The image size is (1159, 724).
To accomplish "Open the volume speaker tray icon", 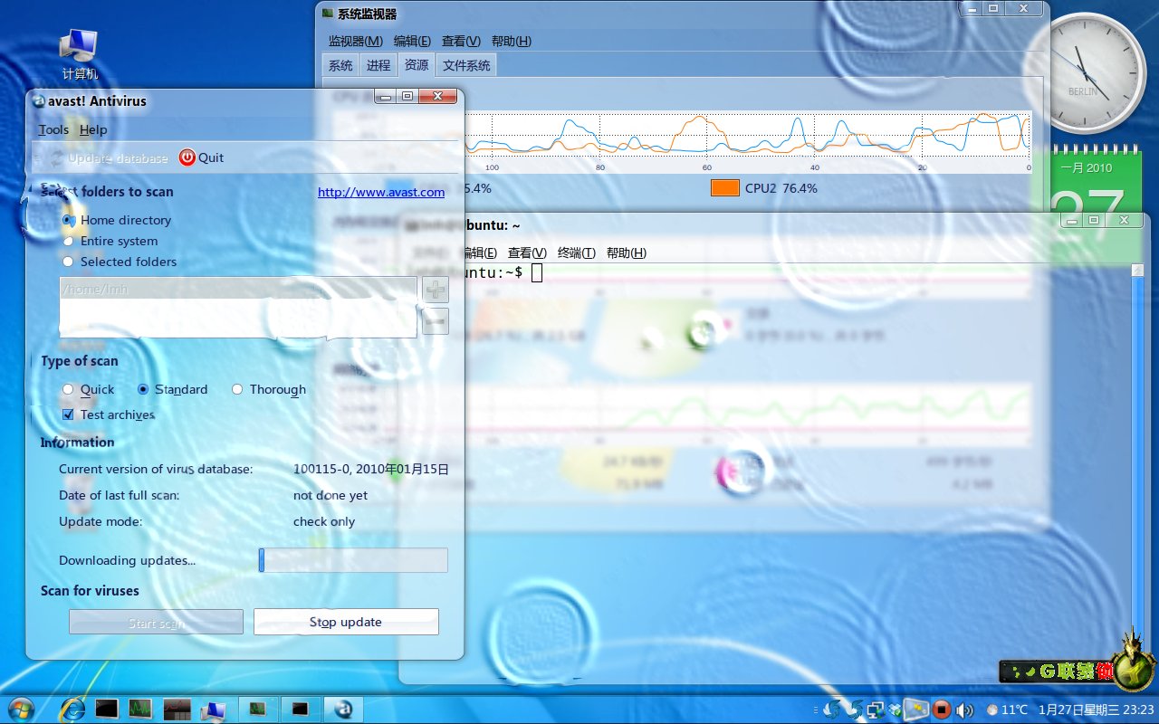I will coord(964,710).
